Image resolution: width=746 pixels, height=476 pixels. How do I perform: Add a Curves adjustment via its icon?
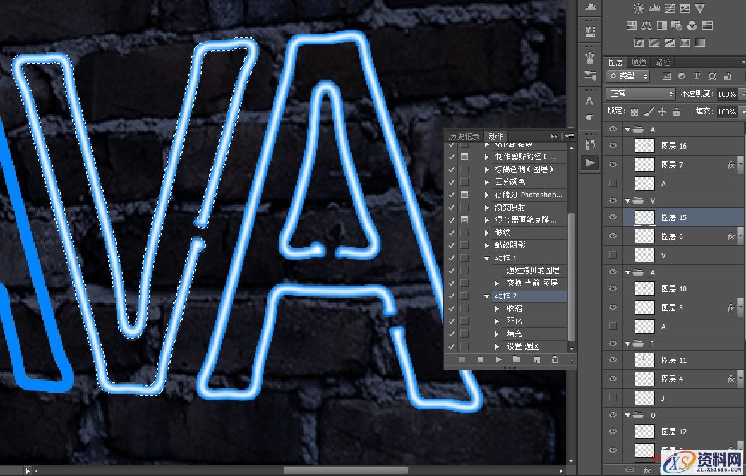coord(669,9)
